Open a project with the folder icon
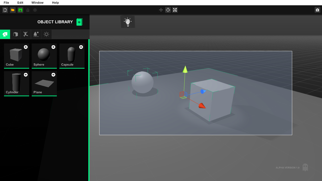The height and width of the screenshot is (181, 322). pos(13,10)
